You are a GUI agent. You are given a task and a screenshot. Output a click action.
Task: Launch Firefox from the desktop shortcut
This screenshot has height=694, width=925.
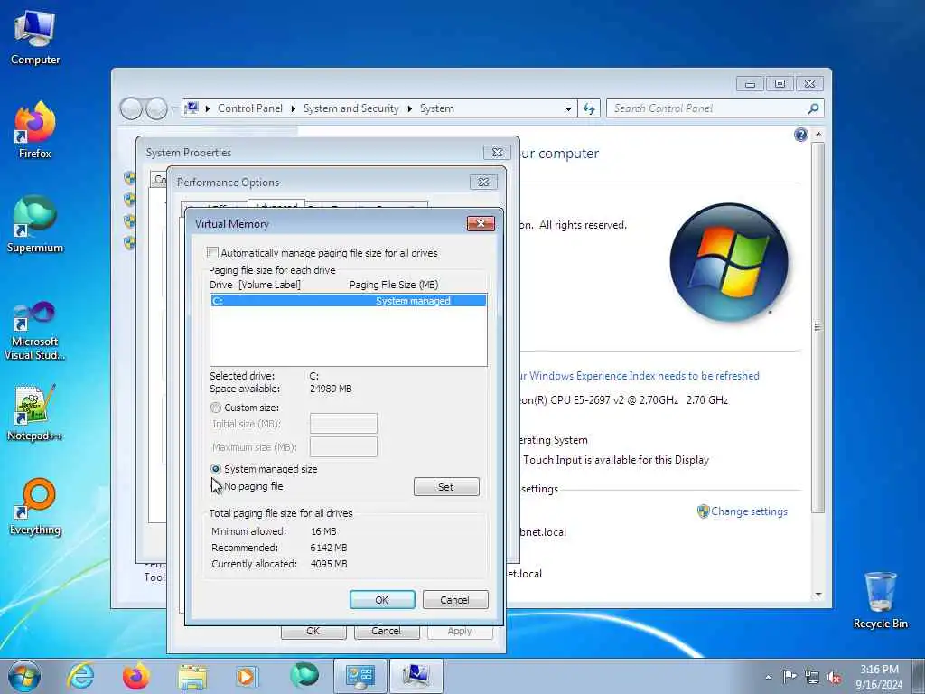tap(35, 130)
